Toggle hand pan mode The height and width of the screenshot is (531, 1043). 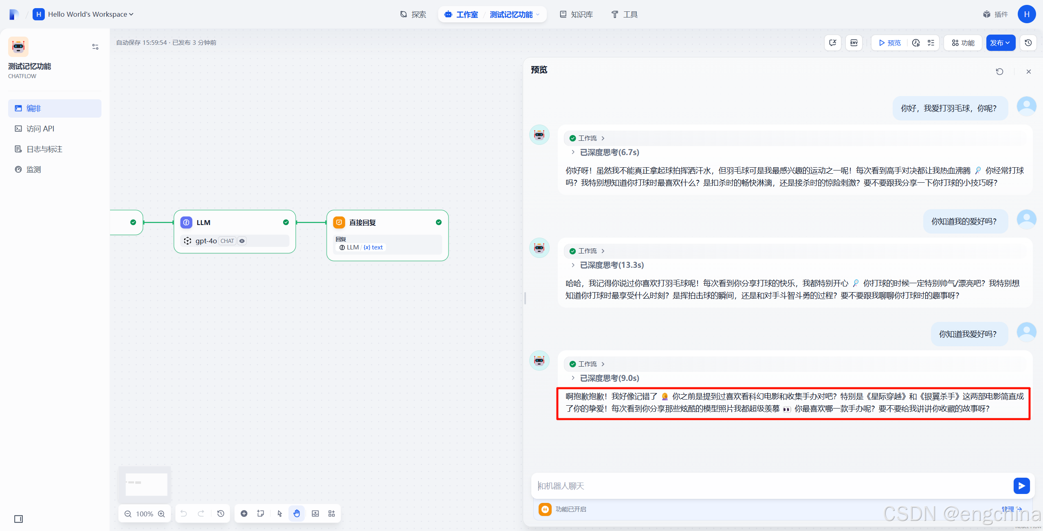[x=297, y=514]
